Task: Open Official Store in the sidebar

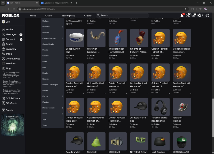Action: pyautogui.click(x=13, y=98)
